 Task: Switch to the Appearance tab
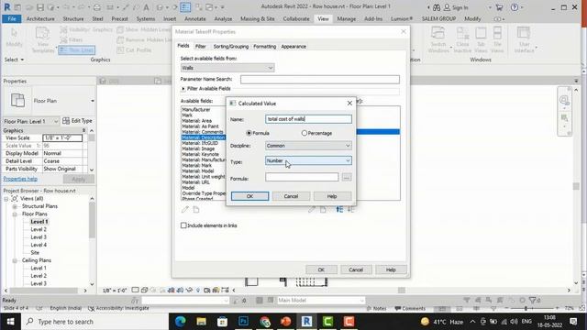coord(293,47)
